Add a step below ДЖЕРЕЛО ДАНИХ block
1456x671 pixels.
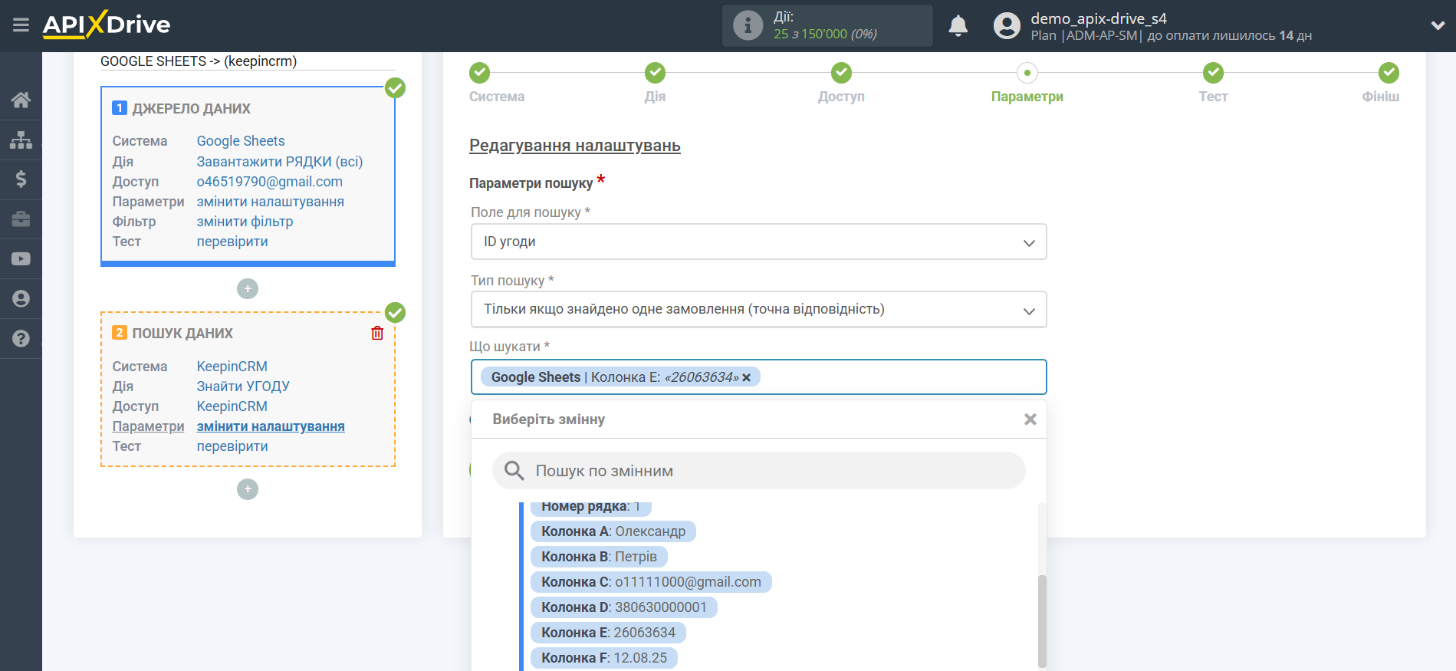point(248,289)
